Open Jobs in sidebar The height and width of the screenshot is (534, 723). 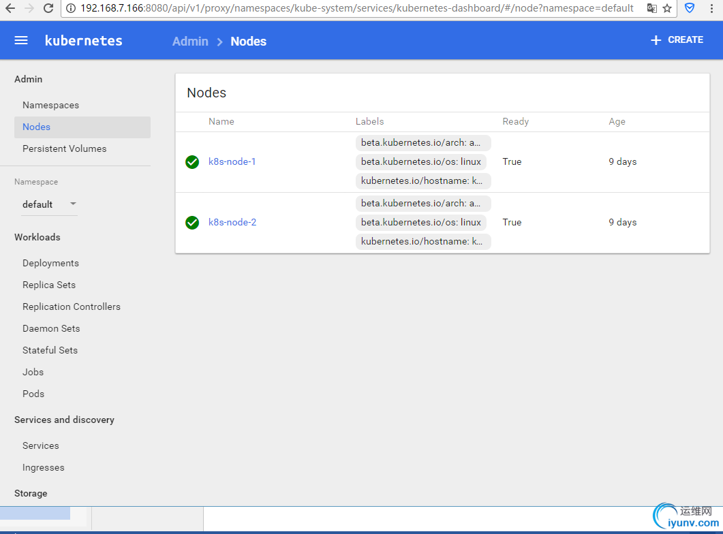[33, 372]
